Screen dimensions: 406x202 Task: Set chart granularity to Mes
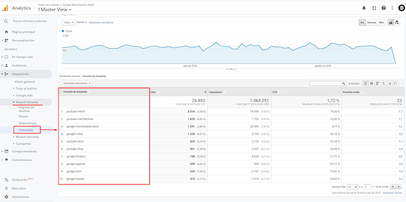(x=381, y=23)
